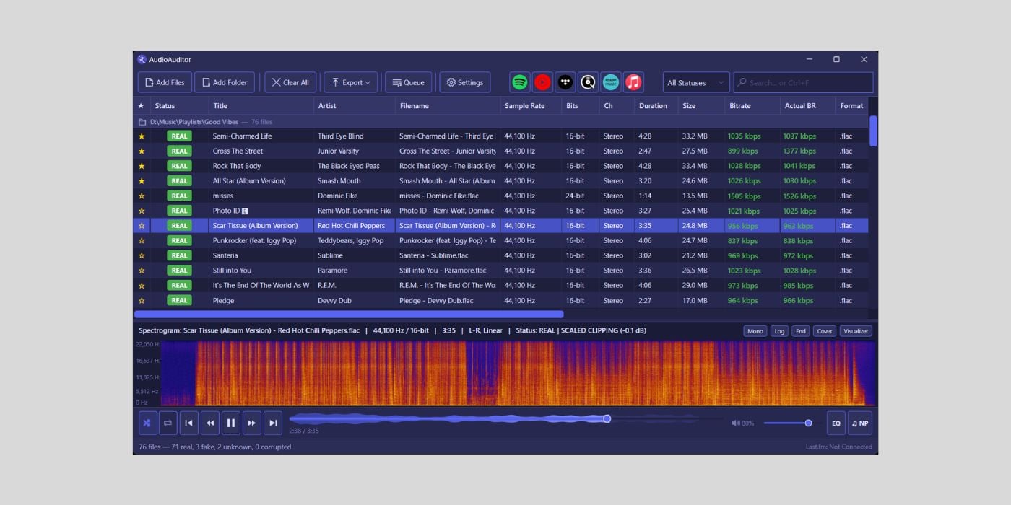Pause playback
Image resolution: width=1011 pixels, height=505 pixels.
pyautogui.click(x=231, y=423)
